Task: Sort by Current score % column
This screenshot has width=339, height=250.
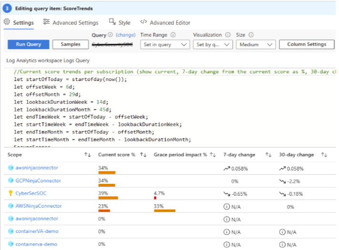Action: 143,155
